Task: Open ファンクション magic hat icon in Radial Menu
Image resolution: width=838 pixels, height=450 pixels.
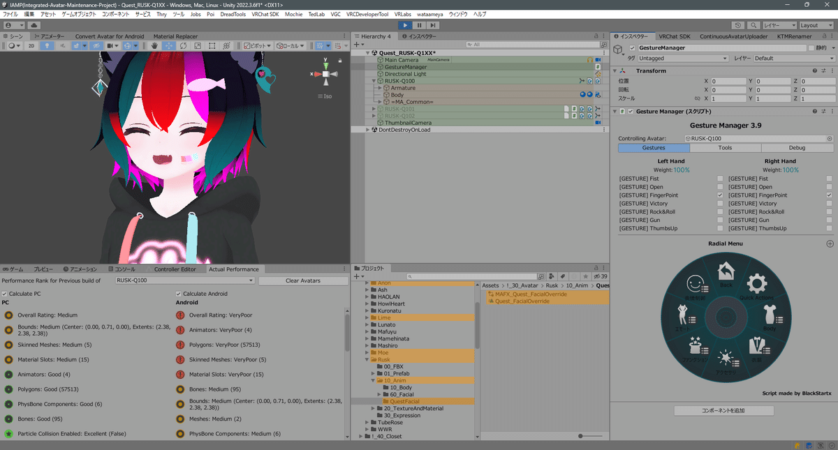Action: point(696,347)
